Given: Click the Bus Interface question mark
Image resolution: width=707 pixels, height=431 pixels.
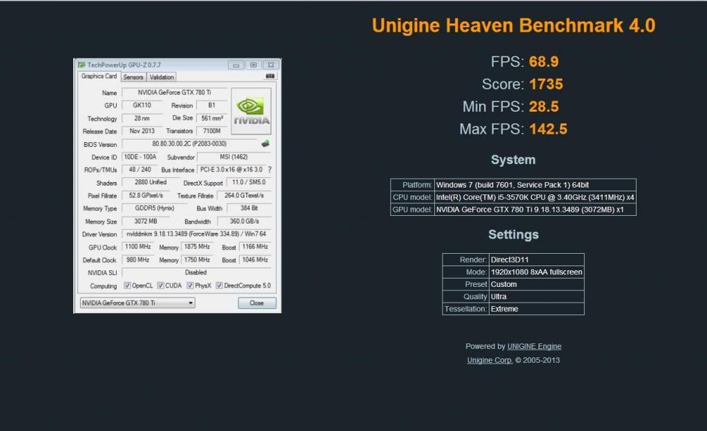Looking at the screenshot, I should coord(269,170).
